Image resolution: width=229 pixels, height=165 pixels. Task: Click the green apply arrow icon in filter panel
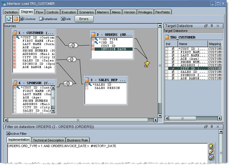click(211, 158)
